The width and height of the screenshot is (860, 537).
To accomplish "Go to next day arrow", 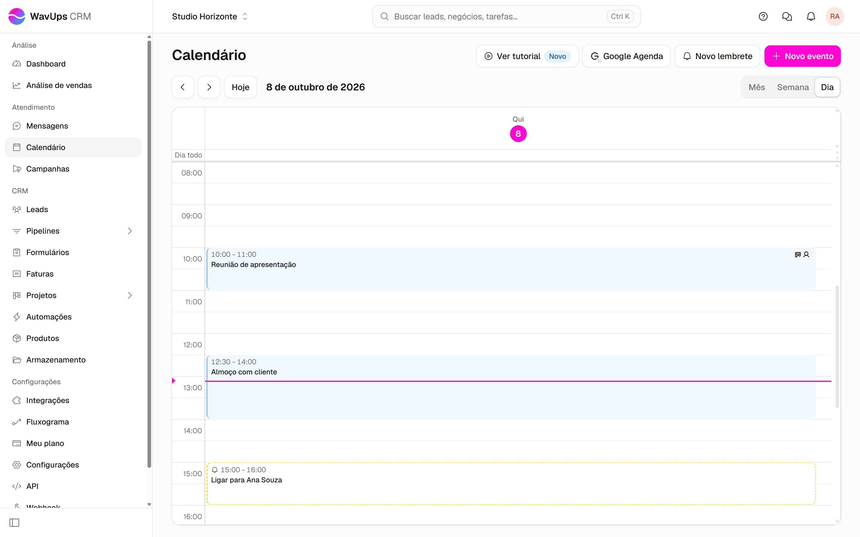I will tap(209, 87).
